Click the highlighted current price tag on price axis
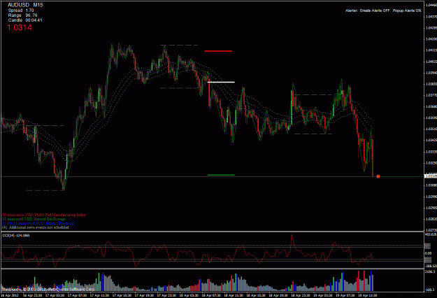This screenshot has height=298, width=437. (430, 176)
